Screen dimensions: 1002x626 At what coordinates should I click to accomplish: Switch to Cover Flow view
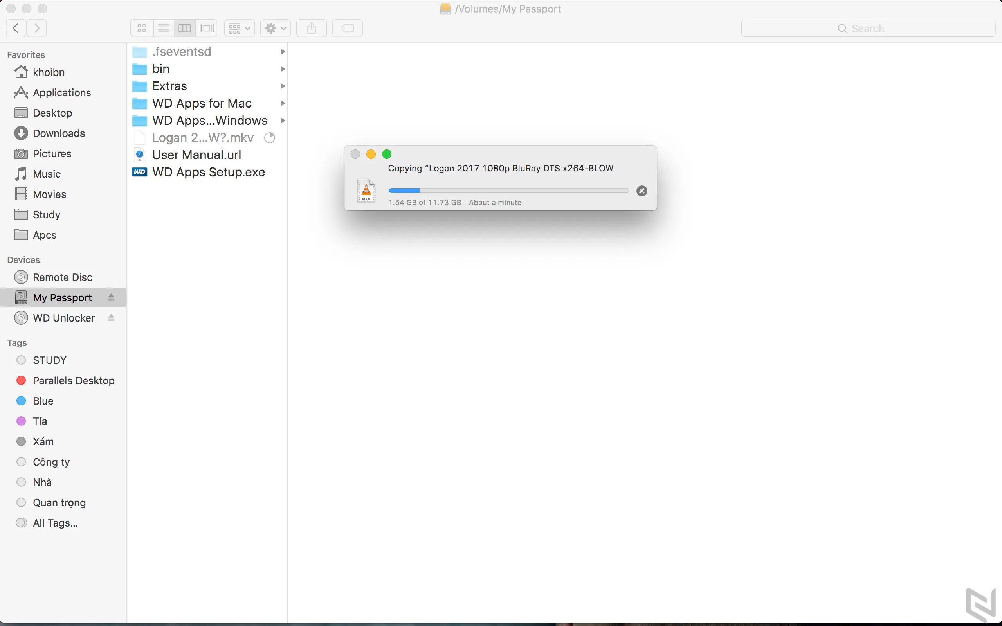[x=207, y=28]
